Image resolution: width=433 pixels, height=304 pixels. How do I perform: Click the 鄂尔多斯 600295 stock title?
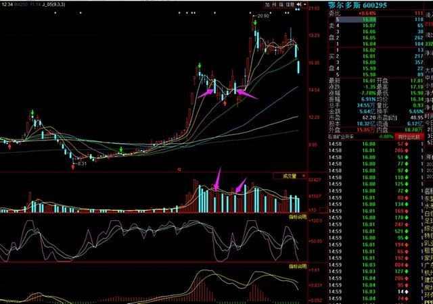[x=357, y=5]
